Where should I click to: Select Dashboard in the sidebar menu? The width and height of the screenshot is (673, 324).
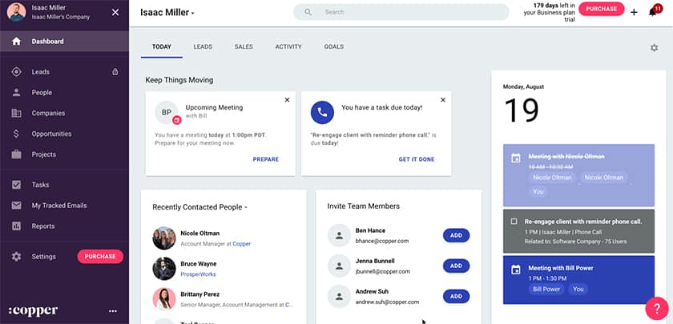pos(64,42)
